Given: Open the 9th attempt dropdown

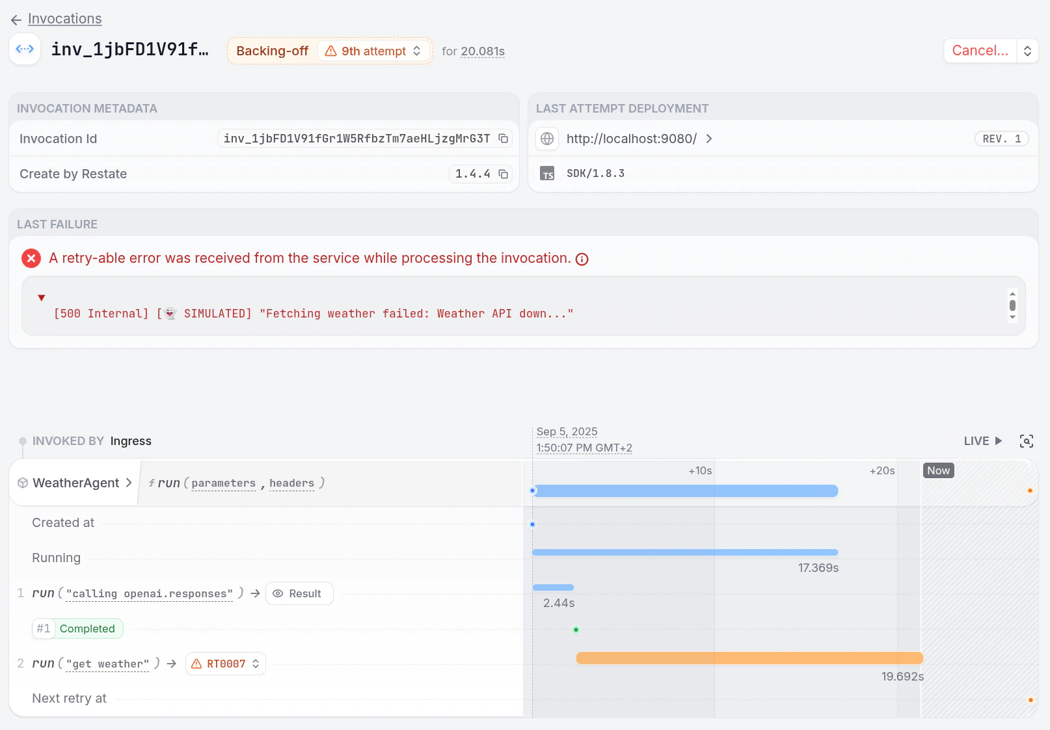Looking at the screenshot, I should point(374,51).
